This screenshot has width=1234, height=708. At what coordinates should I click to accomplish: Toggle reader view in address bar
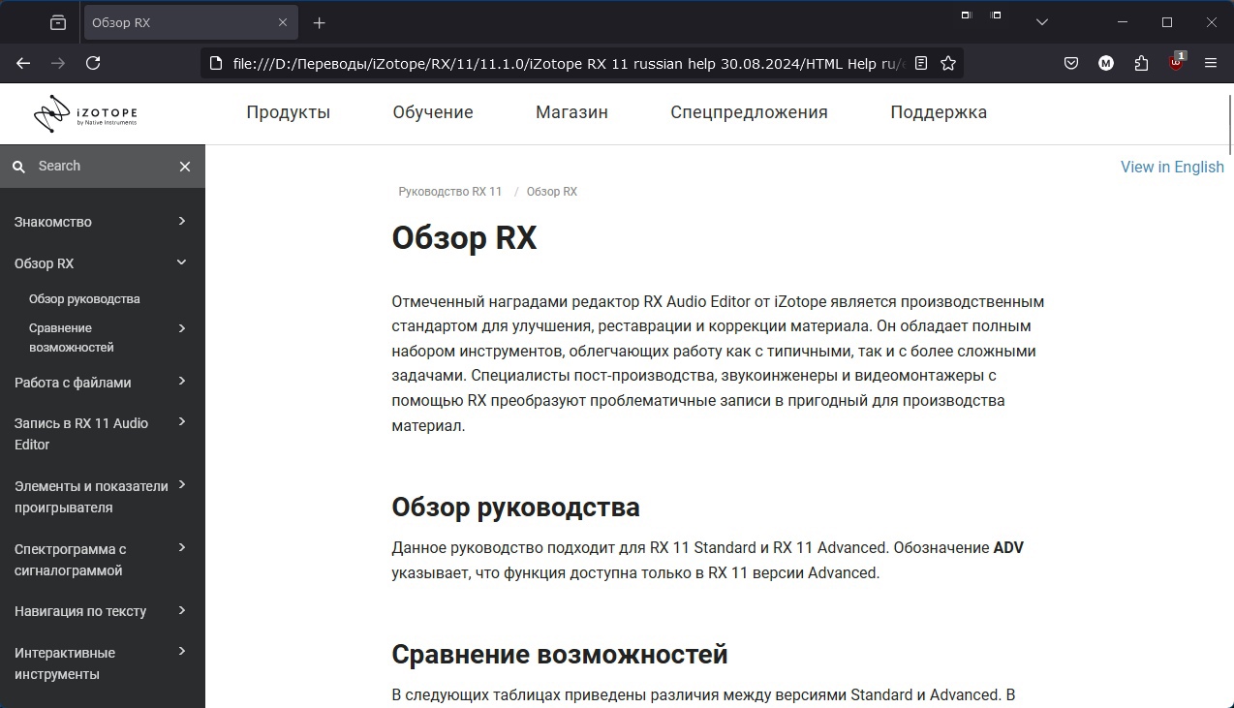[921, 63]
